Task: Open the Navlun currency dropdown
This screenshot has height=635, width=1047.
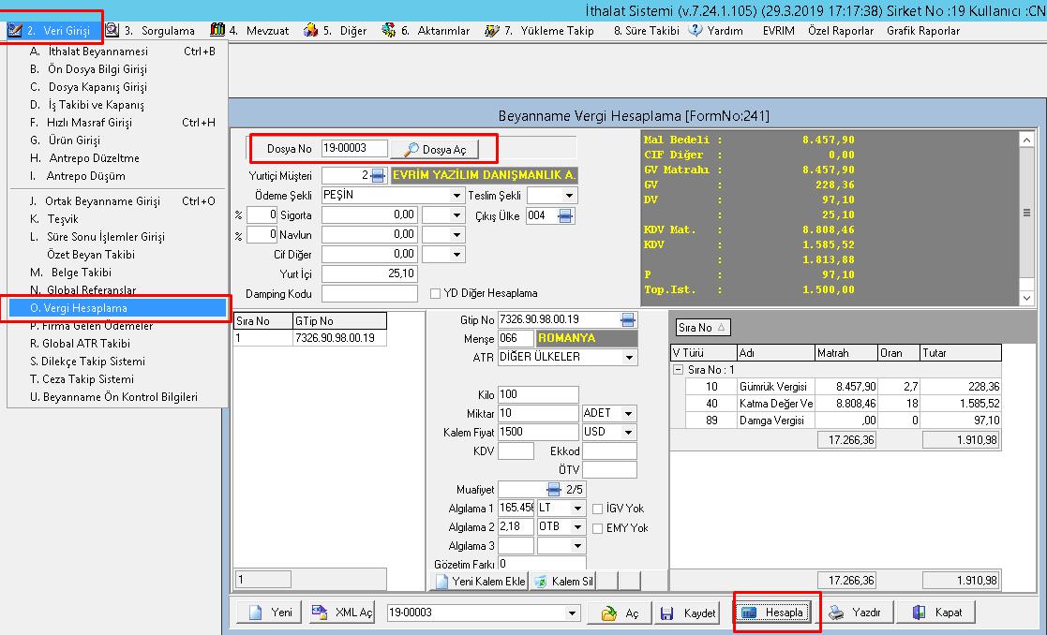Action: pyautogui.click(x=456, y=235)
